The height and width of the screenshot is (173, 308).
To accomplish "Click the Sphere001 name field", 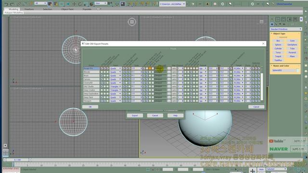I will pyautogui.click(x=283, y=70).
